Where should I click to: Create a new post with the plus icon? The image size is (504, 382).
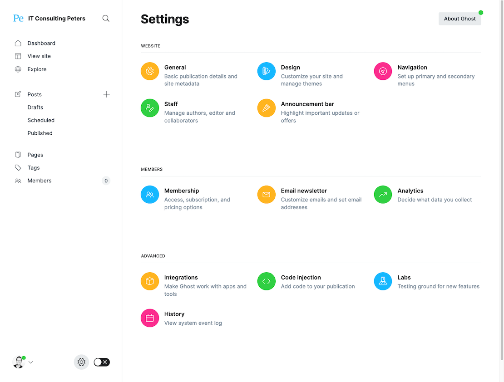pyautogui.click(x=107, y=94)
